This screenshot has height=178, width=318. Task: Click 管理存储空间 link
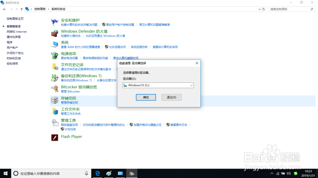69,103
